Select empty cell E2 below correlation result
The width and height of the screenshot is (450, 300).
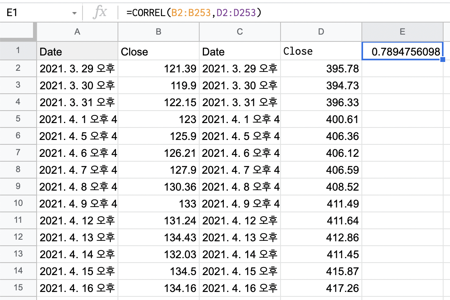pos(403,68)
